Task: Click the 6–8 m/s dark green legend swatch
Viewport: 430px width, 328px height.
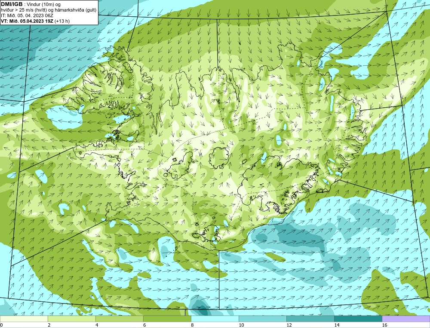Action: pyautogui.click(x=167, y=319)
